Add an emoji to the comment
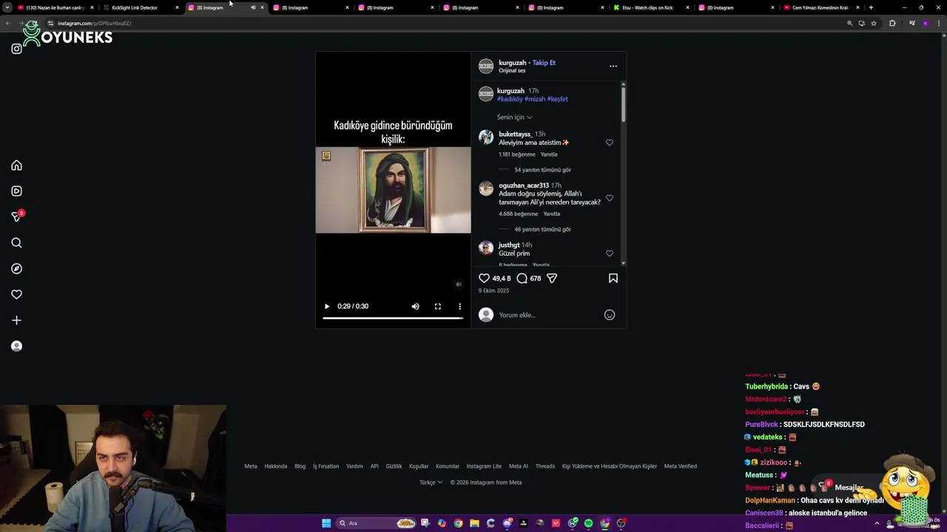 (x=609, y=315)
